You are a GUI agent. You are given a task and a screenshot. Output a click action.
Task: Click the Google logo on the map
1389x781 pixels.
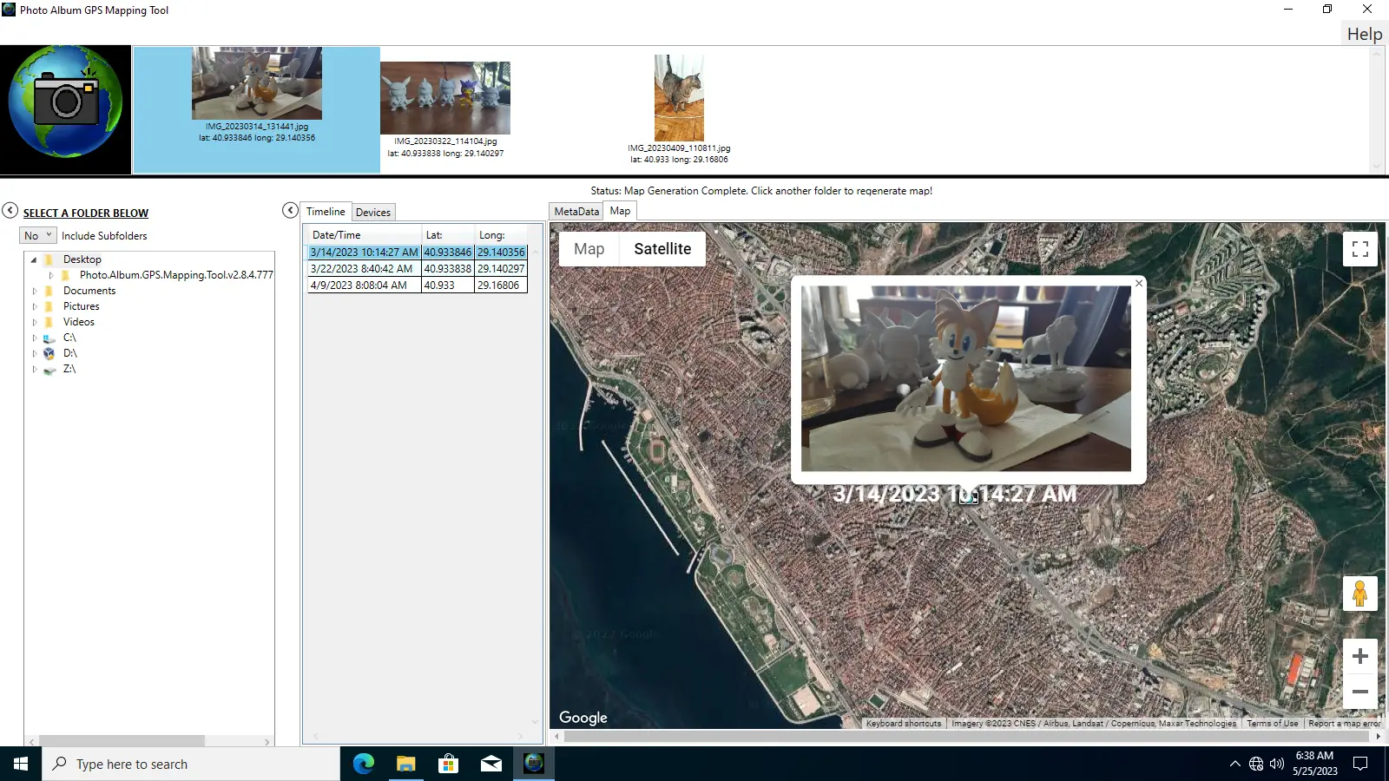(x=583, y=718)
